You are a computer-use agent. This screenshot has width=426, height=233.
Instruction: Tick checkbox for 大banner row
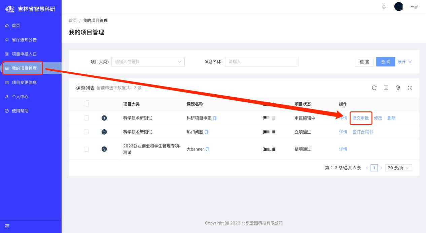(x=86, y=149)
